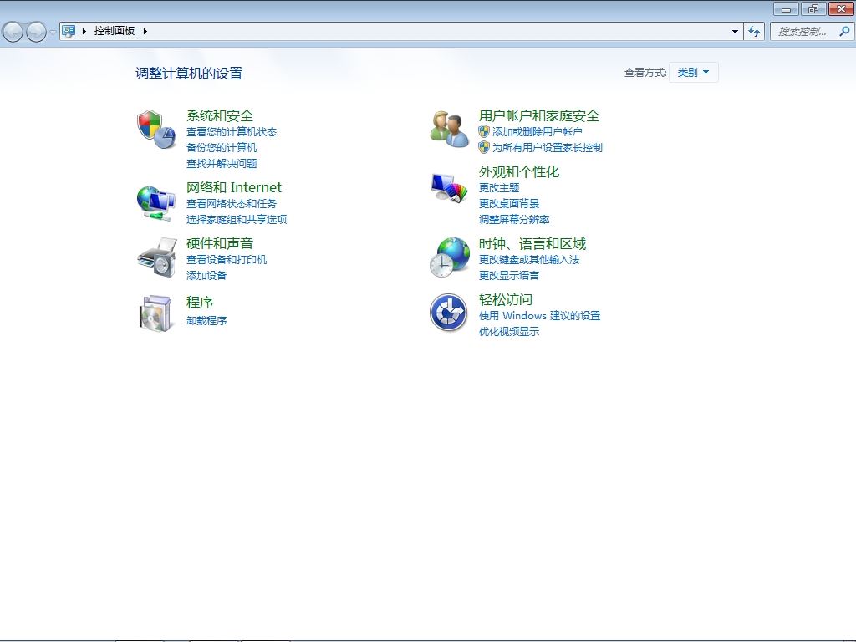Click the Ease of Access icon
856x642 pixels.
click(x=448, y=313)
